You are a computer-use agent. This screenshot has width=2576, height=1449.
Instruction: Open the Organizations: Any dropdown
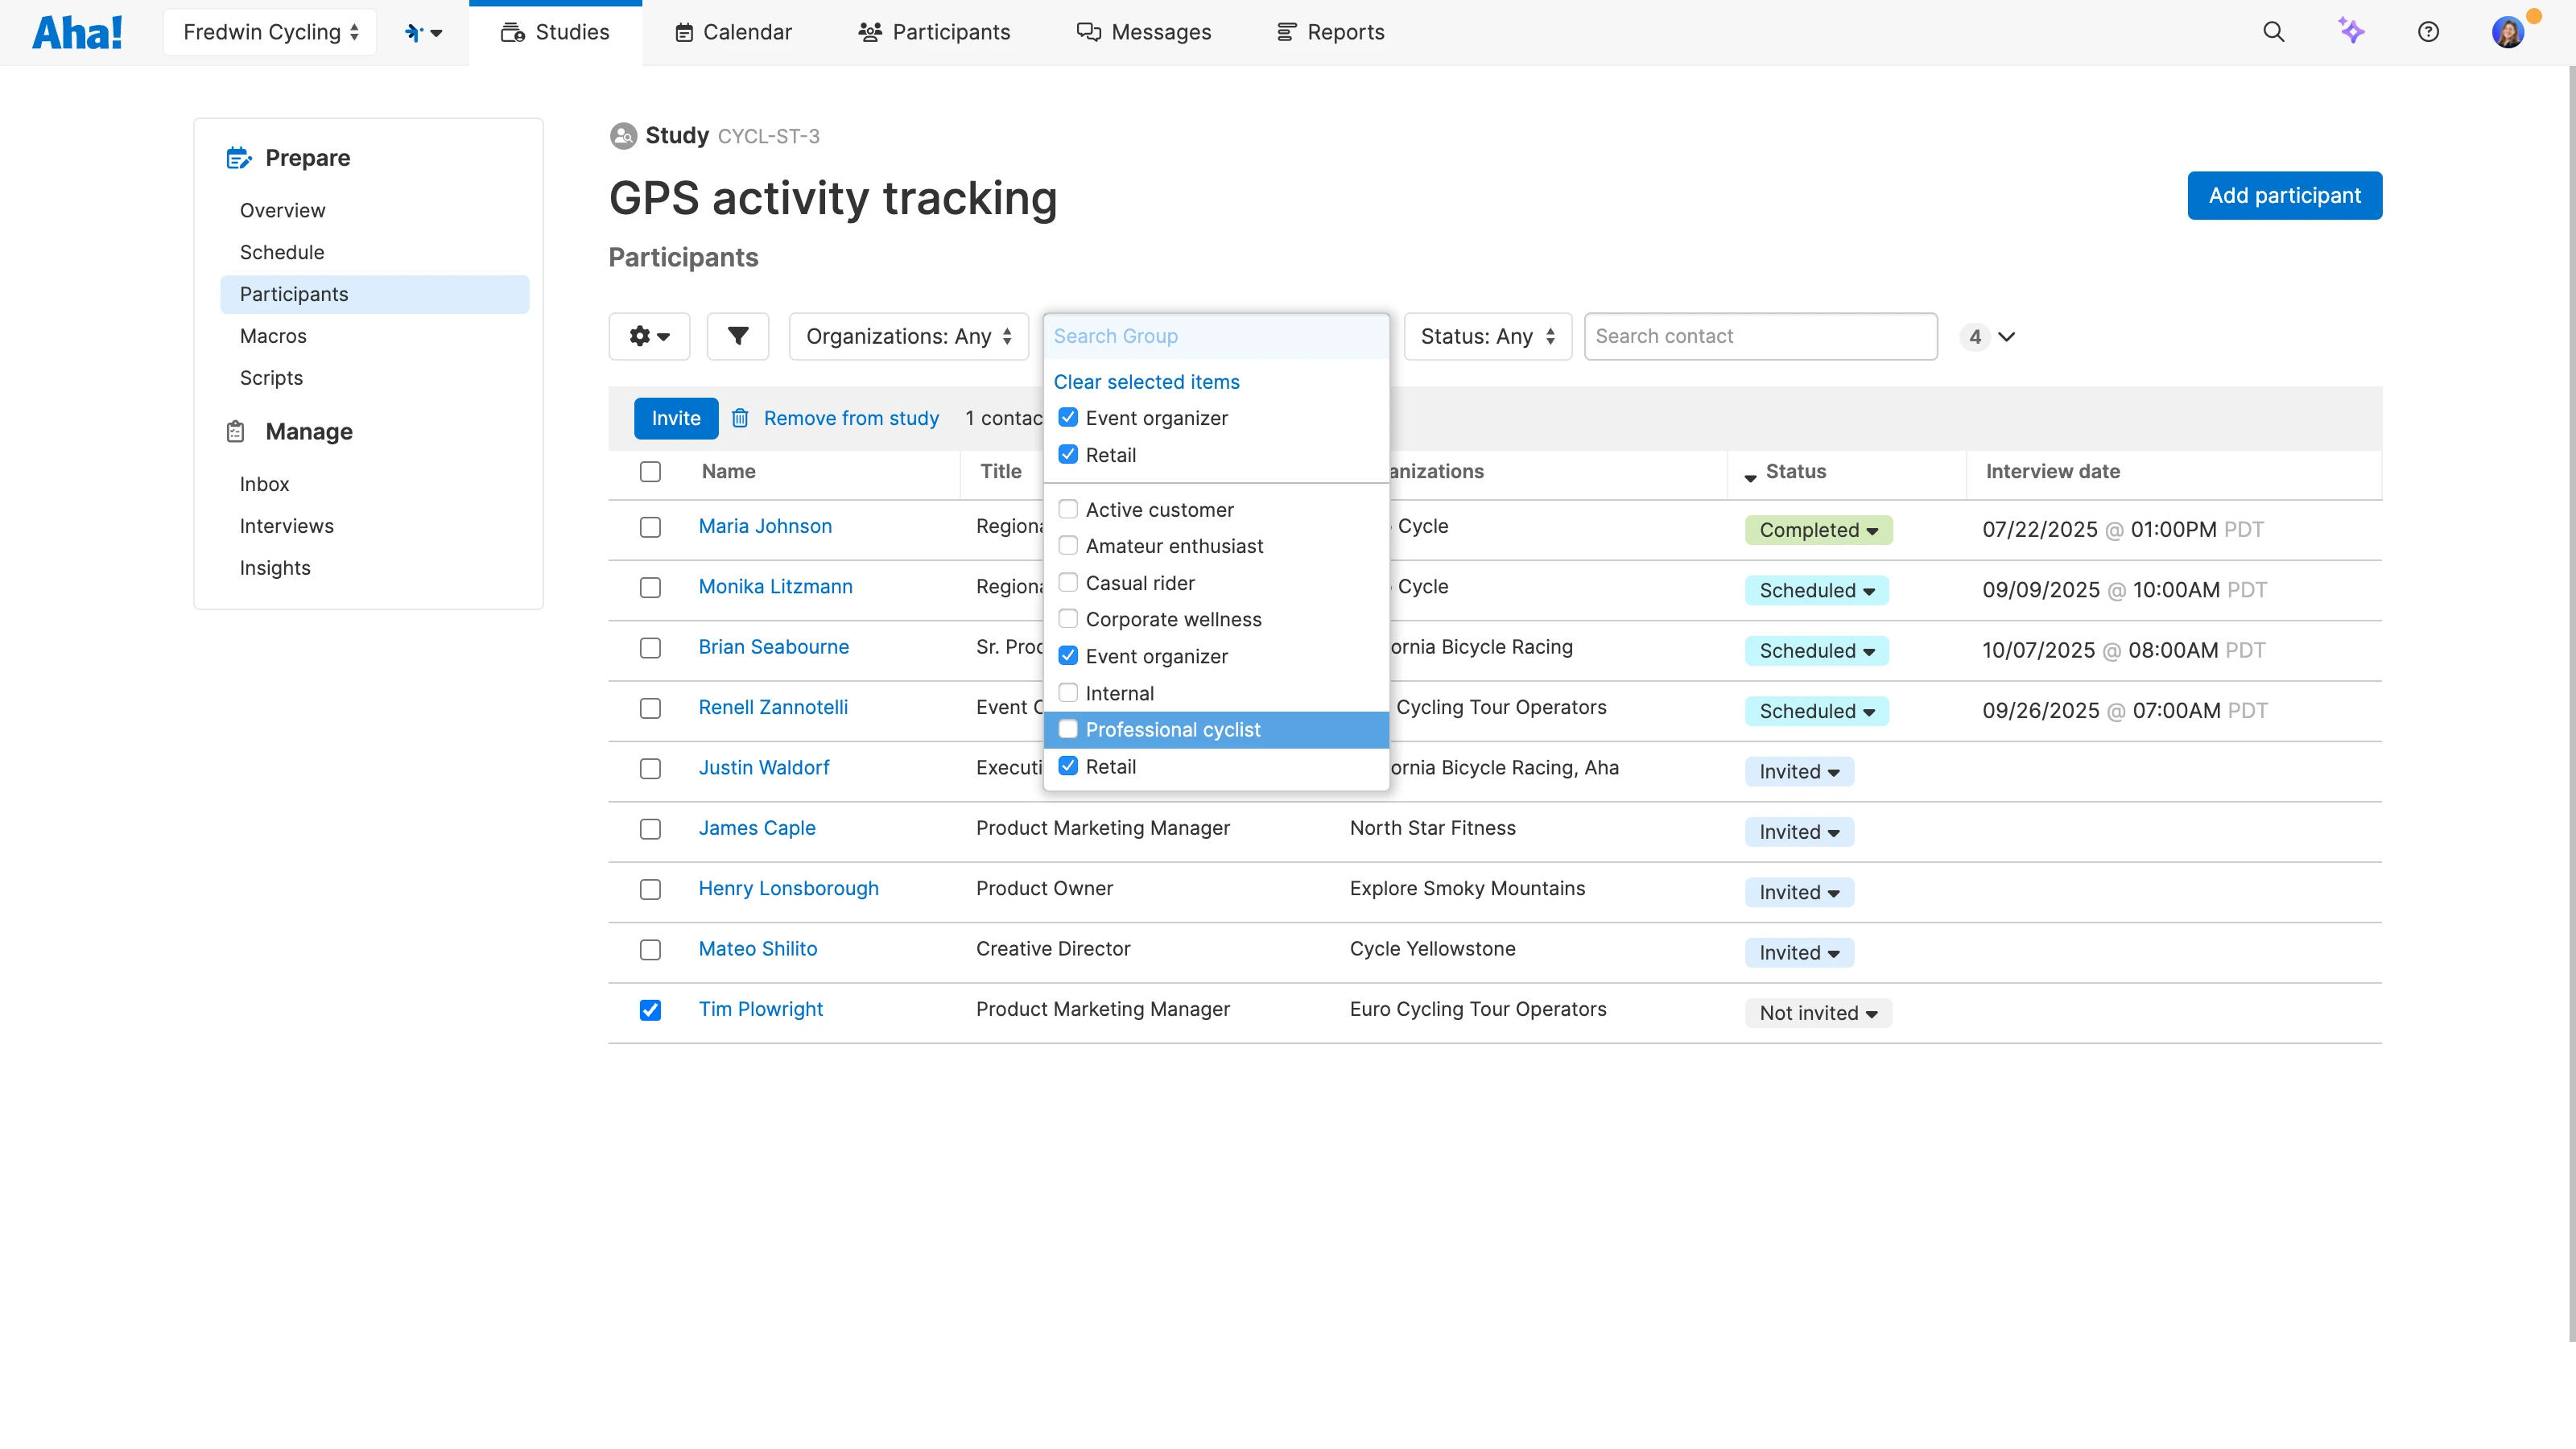point(908,336)
